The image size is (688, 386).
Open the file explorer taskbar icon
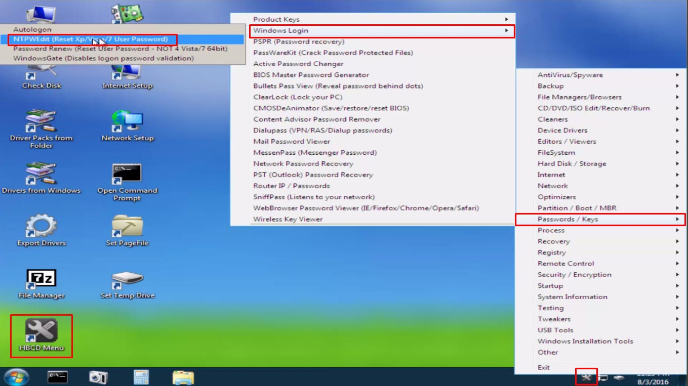(183, 377)
